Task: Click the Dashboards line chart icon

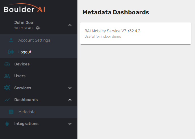Action: pos(7,100)
